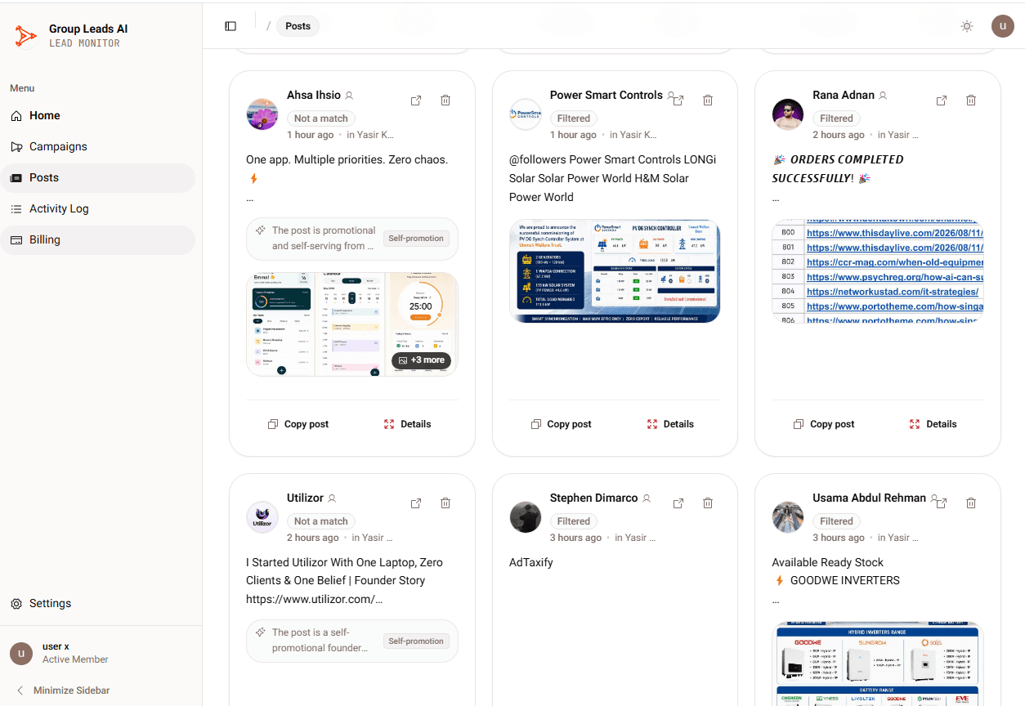Click Utilizor logo avatar
The height and width of the screenshot is (706, 1025).
point(262,517)
